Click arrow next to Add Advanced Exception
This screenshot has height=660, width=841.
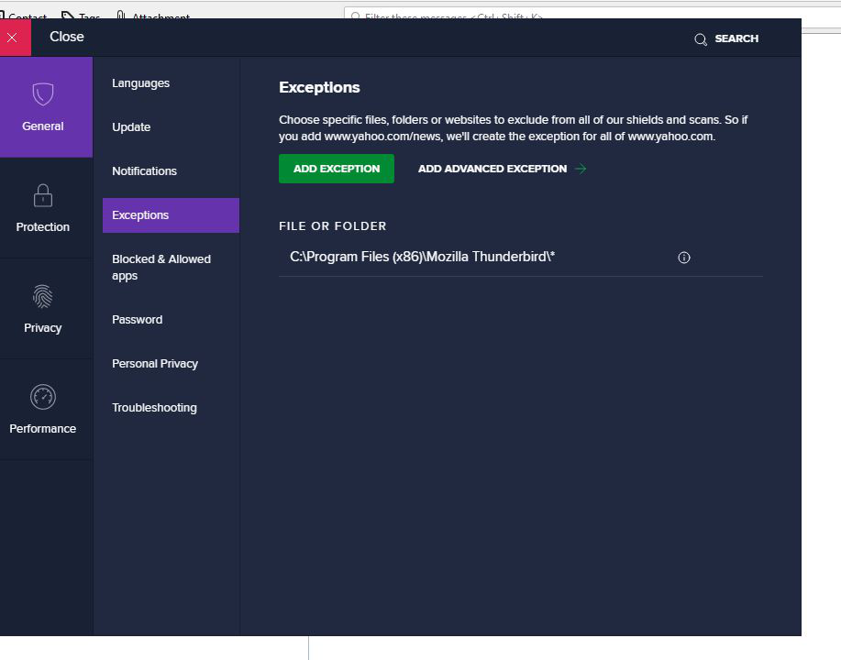click(581, 169)
